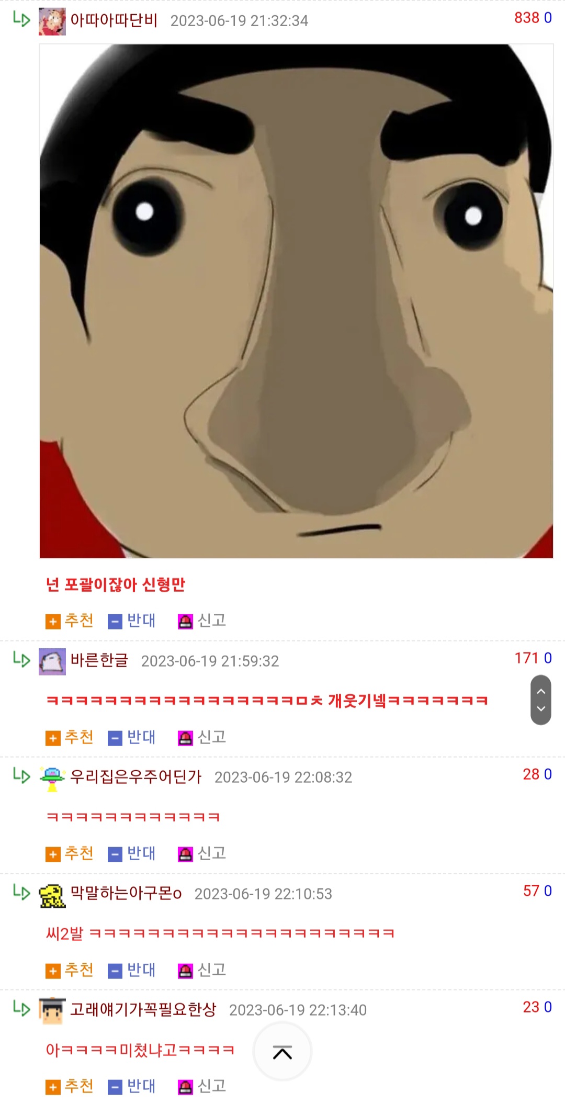Open username 막말하는아구몬o link
The height and width of the screenshot is (1104, 565).
[x=126, y=893]
